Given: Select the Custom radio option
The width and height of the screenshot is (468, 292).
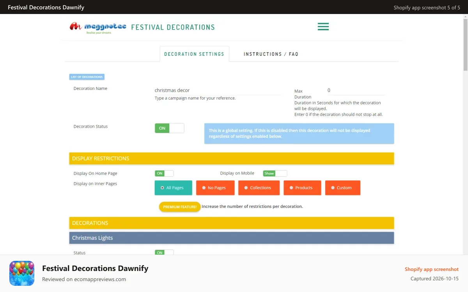Looking at the screenshot, I should (x=343, y=188).
